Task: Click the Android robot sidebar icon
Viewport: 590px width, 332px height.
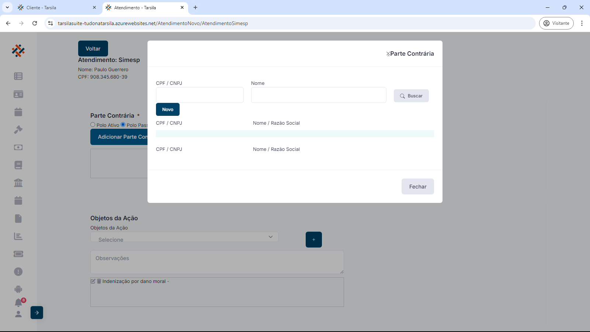Action: pos(18,290)
